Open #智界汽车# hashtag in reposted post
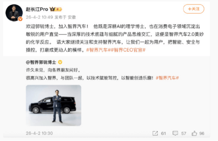Viewport: 218px width, 141px height. coord(167,78)
